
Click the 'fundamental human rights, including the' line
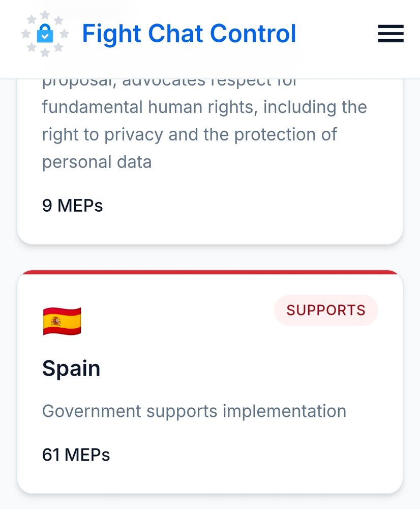[204, 107]
